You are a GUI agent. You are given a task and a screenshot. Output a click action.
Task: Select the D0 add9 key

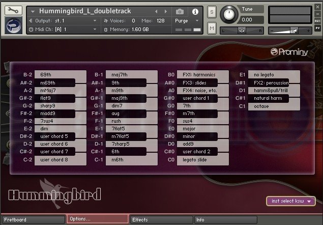coord(202,144)
